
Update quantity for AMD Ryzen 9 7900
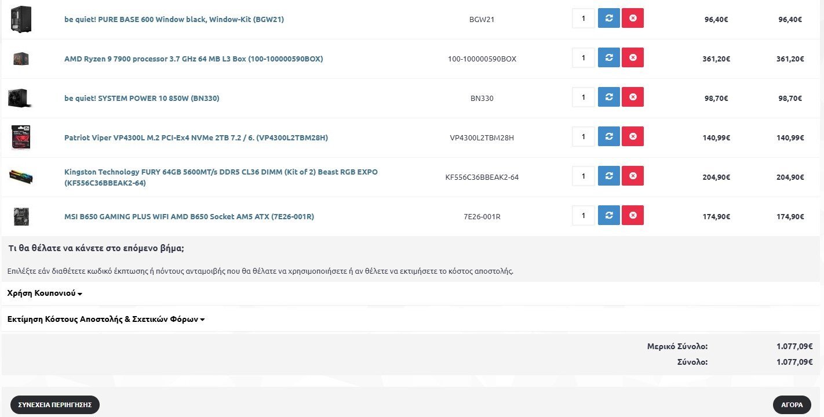coord(608,57)
